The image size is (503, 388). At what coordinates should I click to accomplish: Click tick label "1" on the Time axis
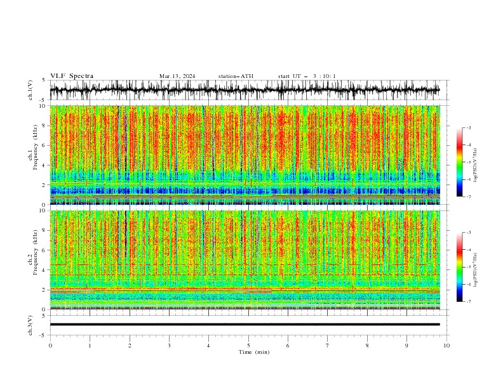pos(90,346)
